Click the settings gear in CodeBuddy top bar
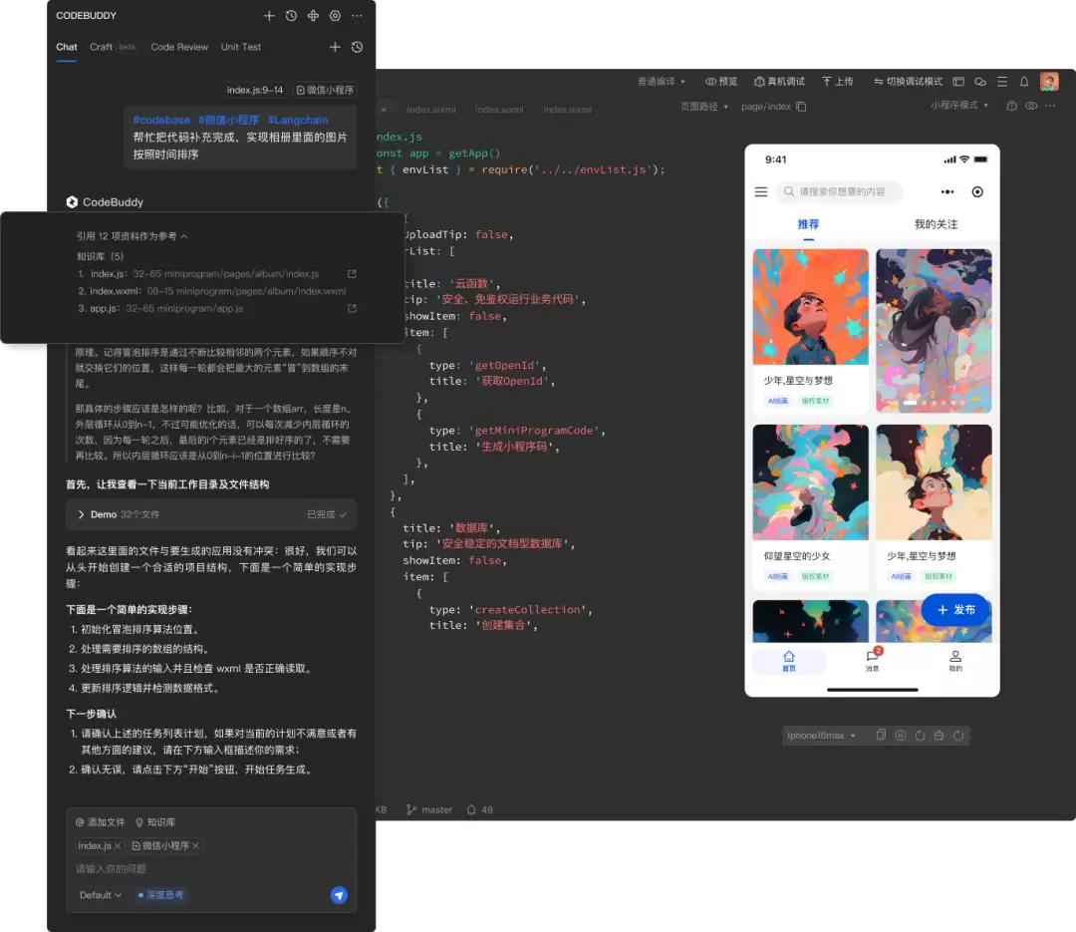This screenshot has width=1076, height=932. (x=335, y=15)
